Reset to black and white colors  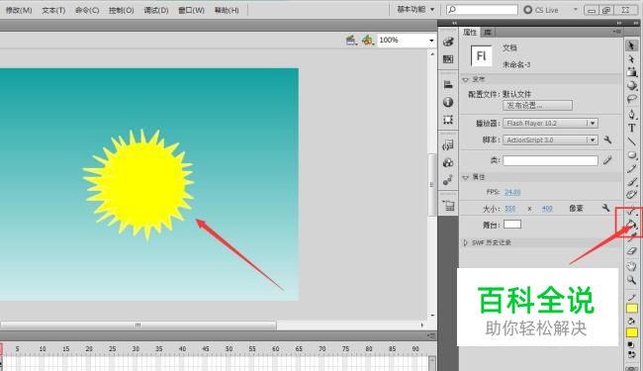point(631,345)
